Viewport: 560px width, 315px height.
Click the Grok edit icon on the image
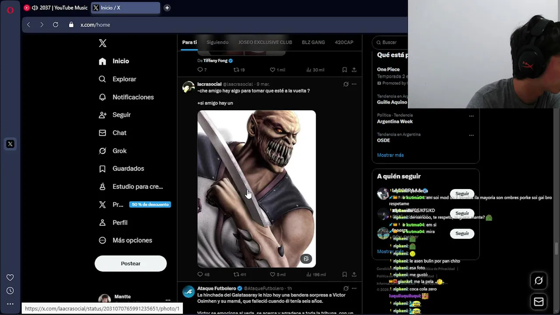[x=306, y=259]
